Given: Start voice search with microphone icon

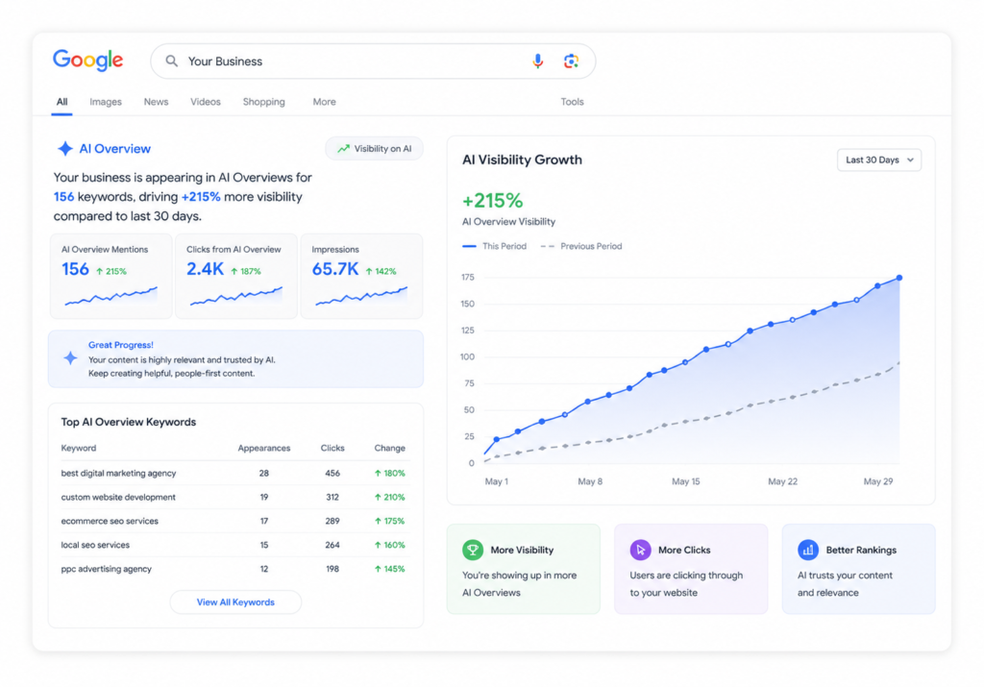Looking at the screenshot, I should [538, 61].
